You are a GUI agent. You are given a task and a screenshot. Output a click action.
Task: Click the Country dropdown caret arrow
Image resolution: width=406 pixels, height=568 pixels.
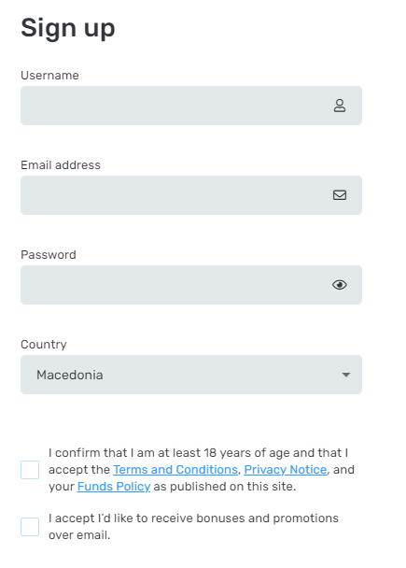pos(346,375)
